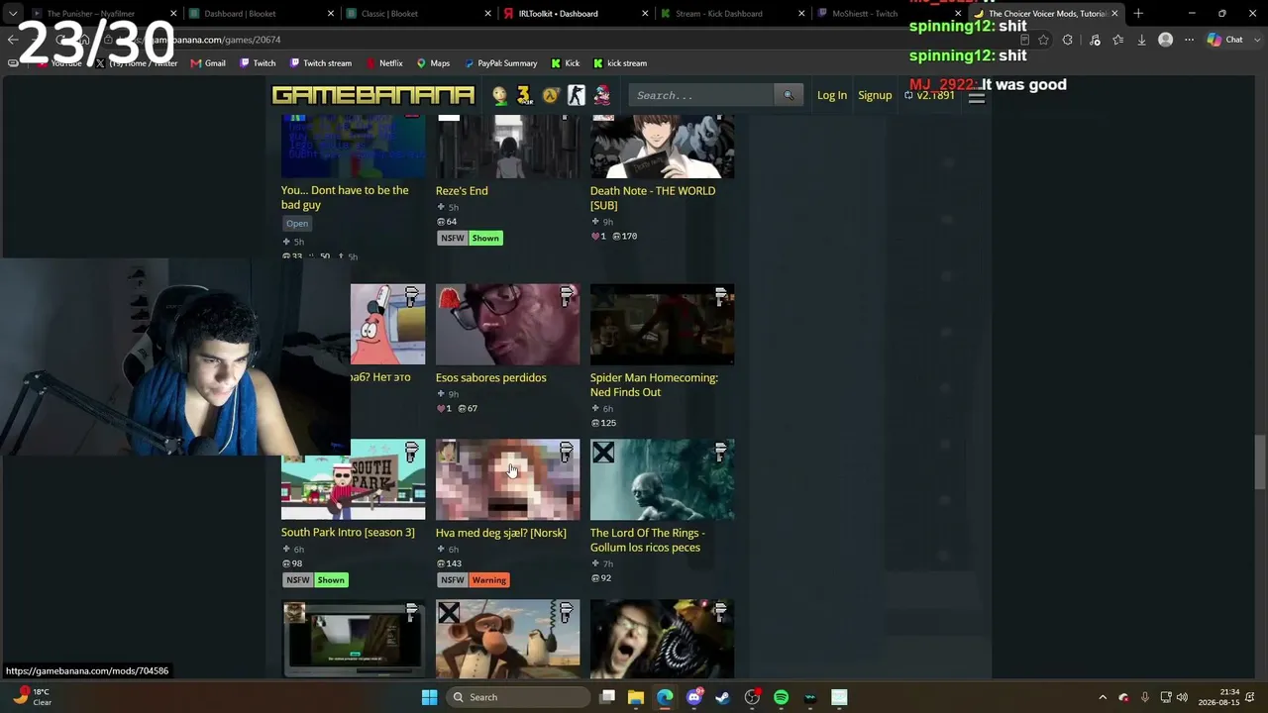Open the Twitch bookmark
This screenshot has width=1268, height=713.
point(258,63)
